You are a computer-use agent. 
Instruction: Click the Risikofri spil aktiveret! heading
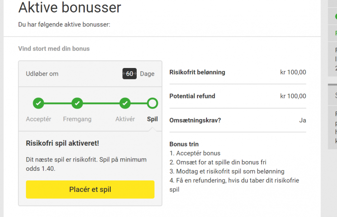62,143
